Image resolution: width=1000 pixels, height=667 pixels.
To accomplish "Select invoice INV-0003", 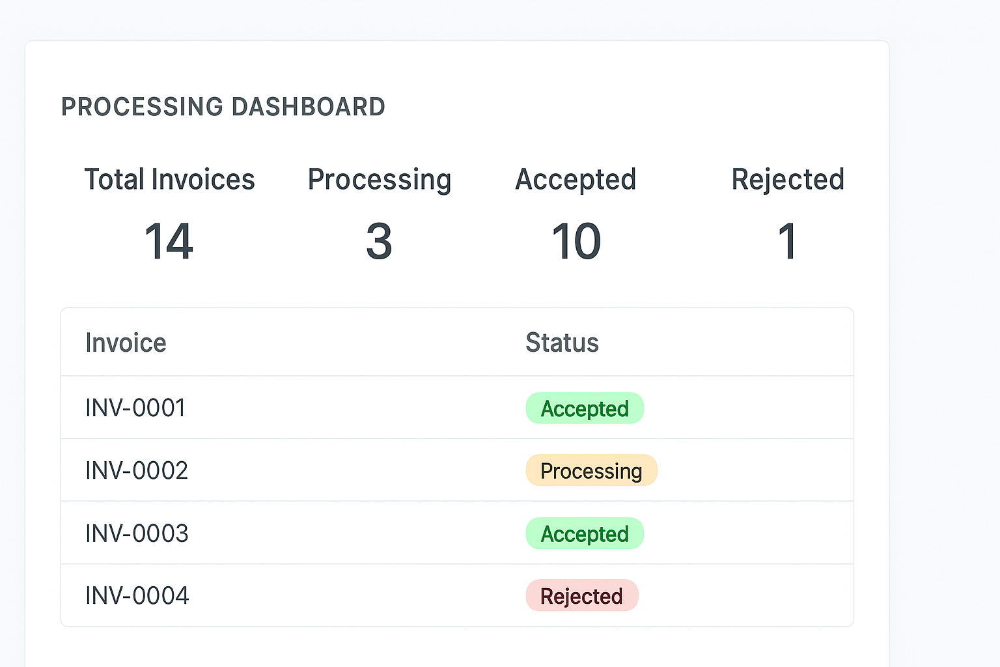I will (136, 533).
